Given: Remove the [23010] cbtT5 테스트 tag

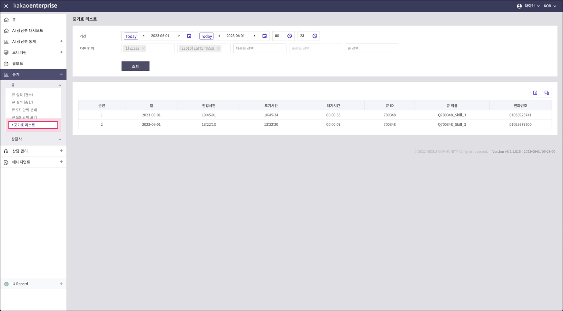Looking at the screenshot, I should 218,49.
